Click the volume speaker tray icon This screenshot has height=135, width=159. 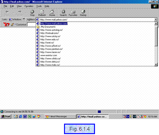tap(131, 117)
